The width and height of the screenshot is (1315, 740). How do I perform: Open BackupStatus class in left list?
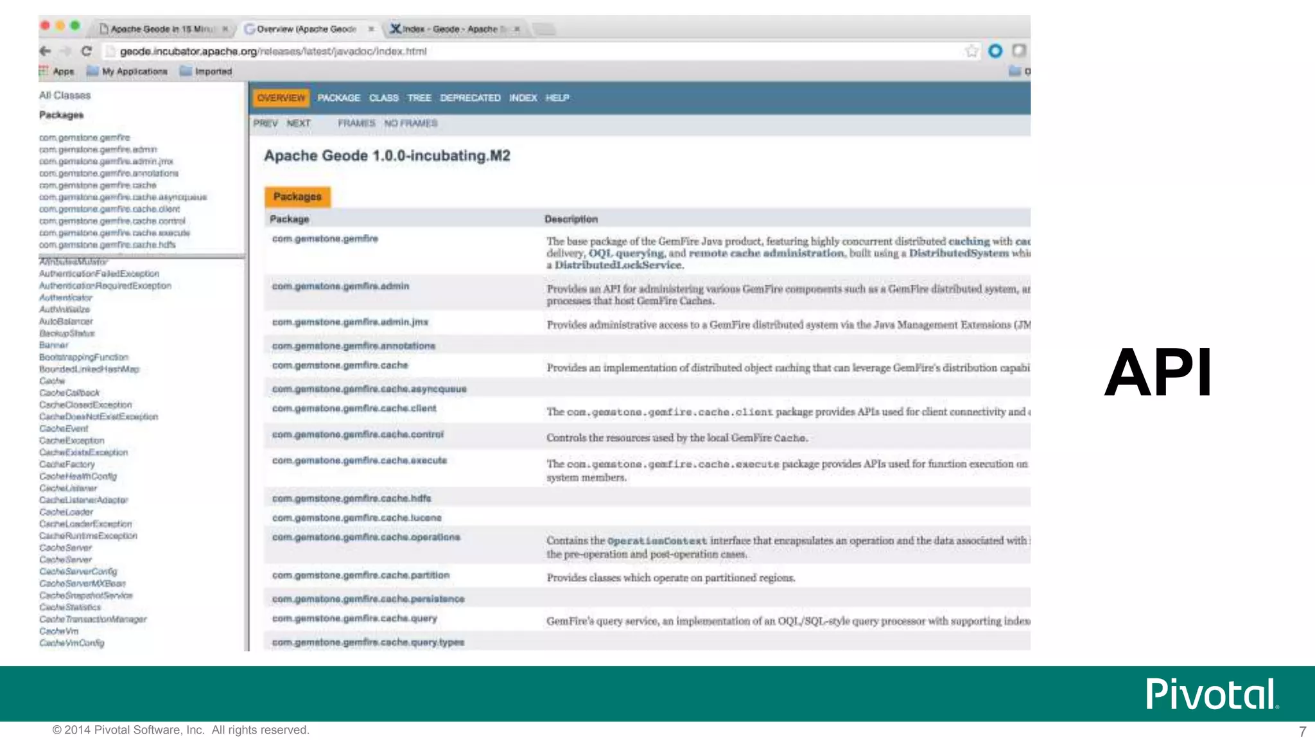[x=67, y=333]
